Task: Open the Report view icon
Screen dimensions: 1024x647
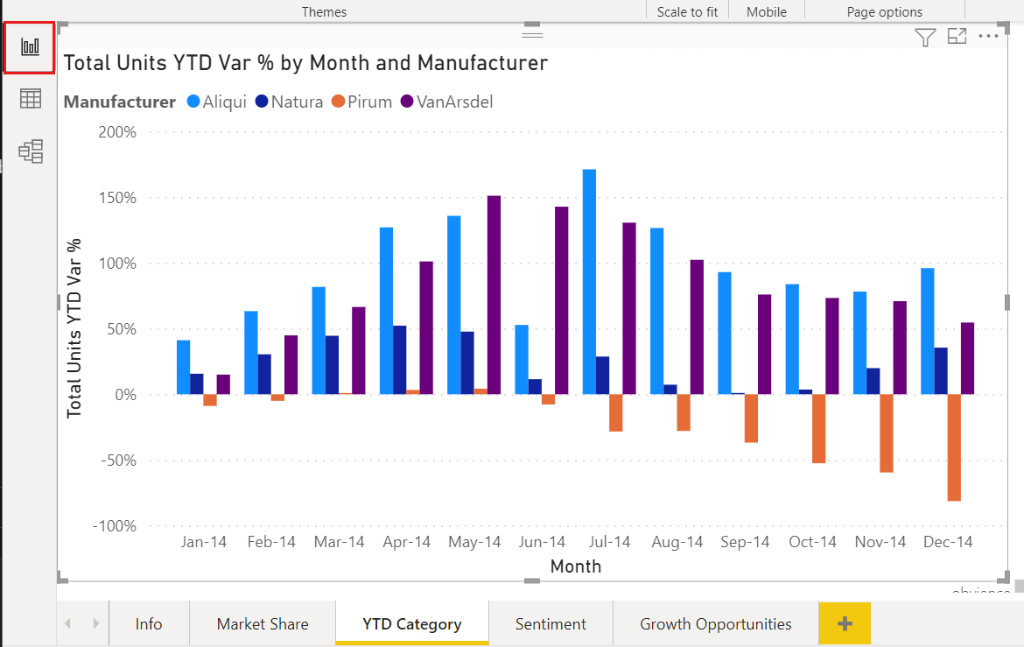Action: 30,47
